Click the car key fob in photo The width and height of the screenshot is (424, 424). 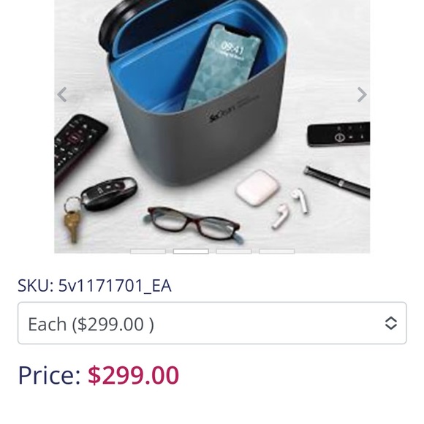tap(109, 193)
